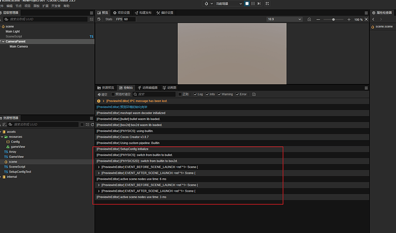
Task: Switch to the animation editor tab
Action: click(147, 88)
